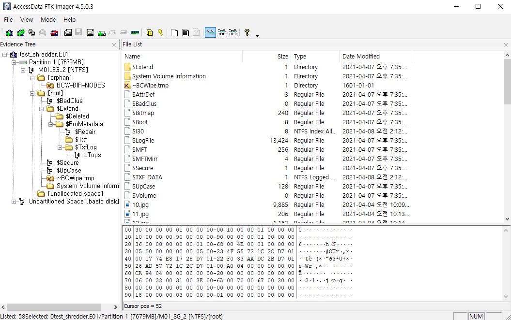The width and height of the screenshot is (511, 320).
Task: Collapse Partition 1 [7679MB] node
Action: click(14, 62)
